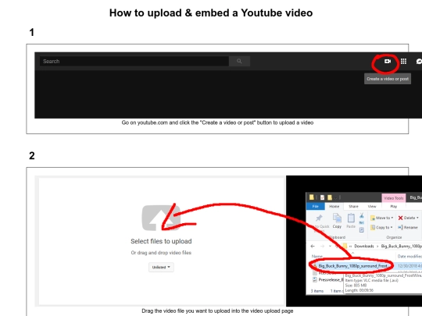Click the Name column header
The image size is (422, 316).
tap(317, 257)
